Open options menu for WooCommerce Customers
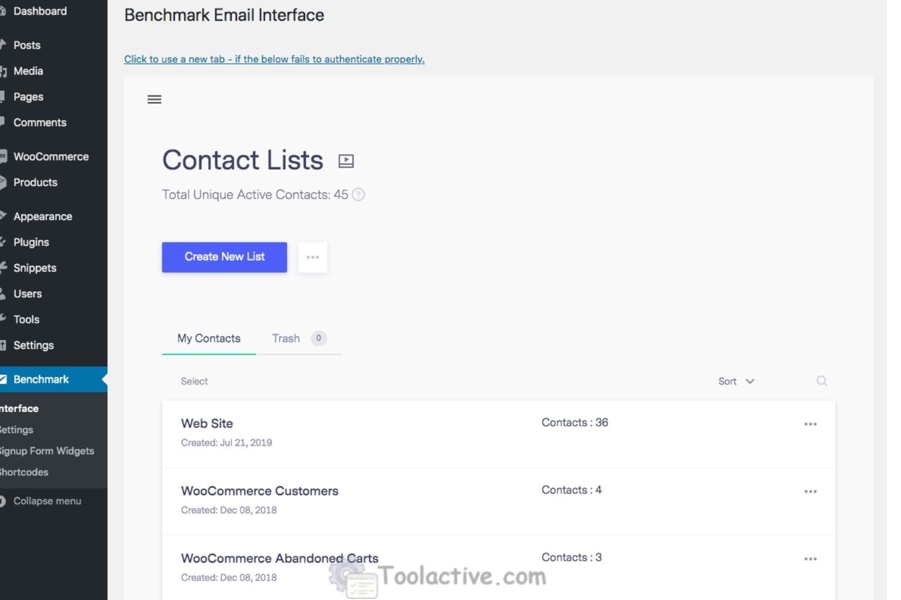 coord(811,491)
